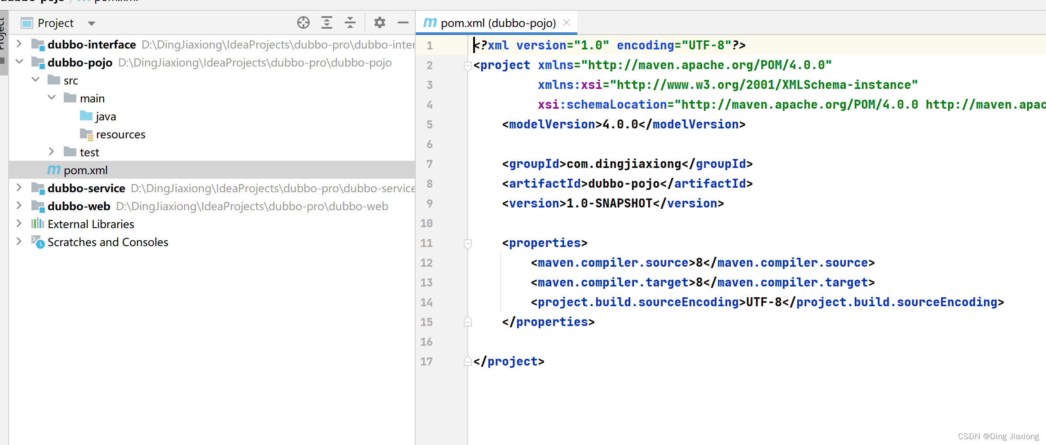1046x445 pixels.
Task: Click the Project view window icon
Action: coord(27,23)
